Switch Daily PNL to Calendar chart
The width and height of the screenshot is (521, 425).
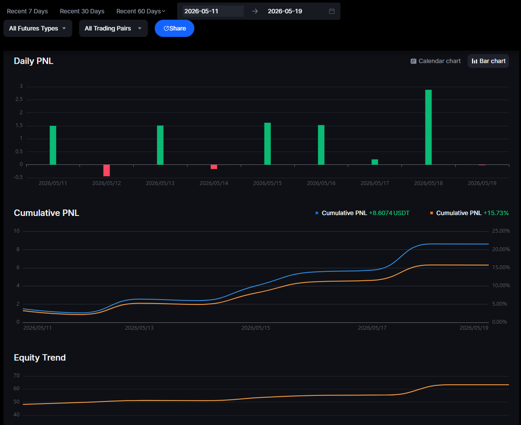(x=435, y=61)
